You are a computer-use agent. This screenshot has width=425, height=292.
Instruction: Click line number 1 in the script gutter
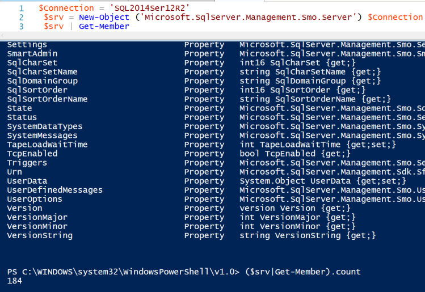[21, 8]
